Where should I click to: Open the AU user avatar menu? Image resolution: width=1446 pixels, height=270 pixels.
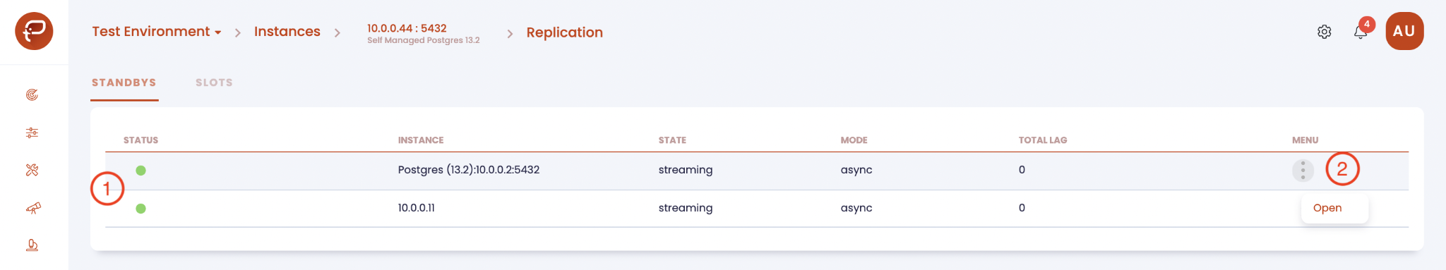click(x=1404, y=31)
